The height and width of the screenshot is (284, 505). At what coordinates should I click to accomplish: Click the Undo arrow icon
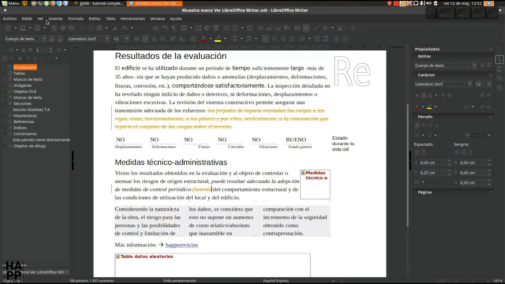click(x=125, y=28)
